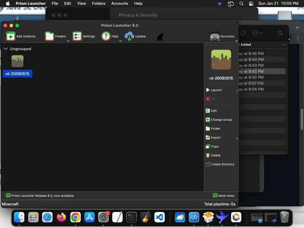The image size is (304, 228).
Task: Click the Apple menu icon
Action: pyautogui.click(x=8, y=3)
